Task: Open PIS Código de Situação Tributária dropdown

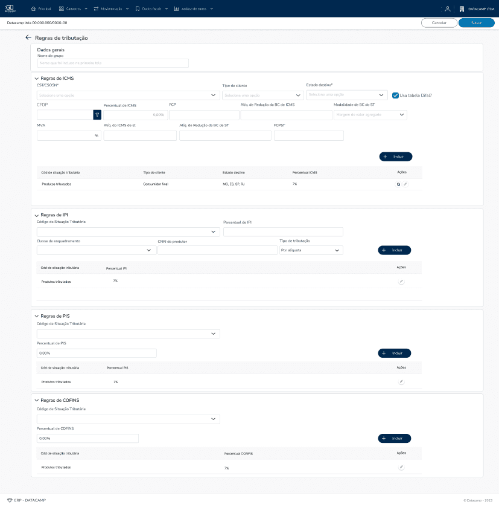Action: pos(129,334)
